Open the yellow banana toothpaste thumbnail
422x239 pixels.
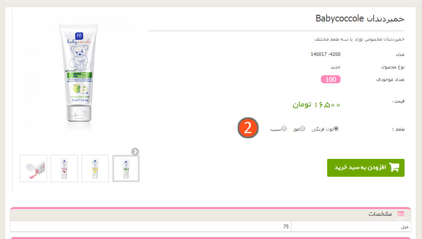click(95, 168)
